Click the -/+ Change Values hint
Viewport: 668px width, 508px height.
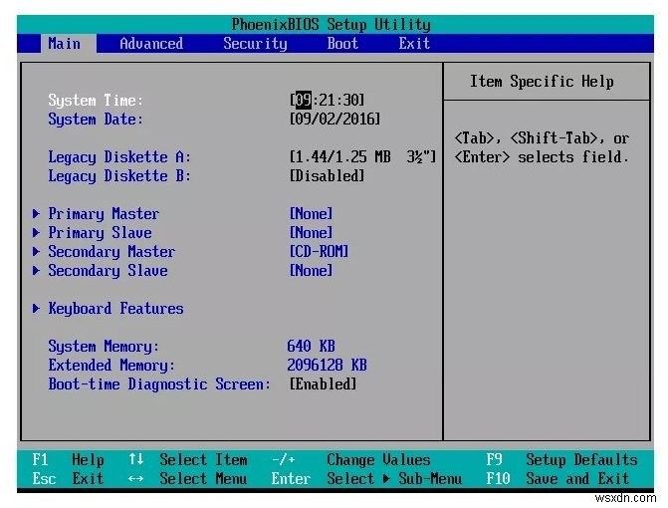tap(351, 460)
